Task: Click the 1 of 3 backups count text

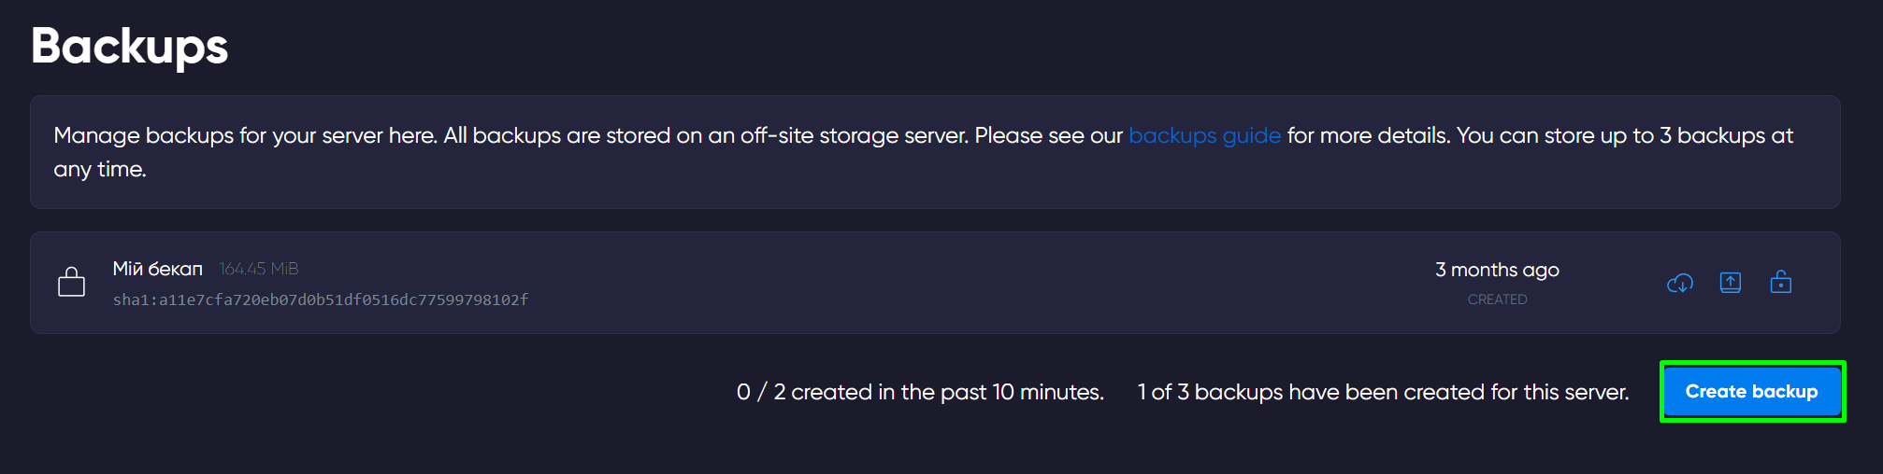Action: [x=1383, y=392]
